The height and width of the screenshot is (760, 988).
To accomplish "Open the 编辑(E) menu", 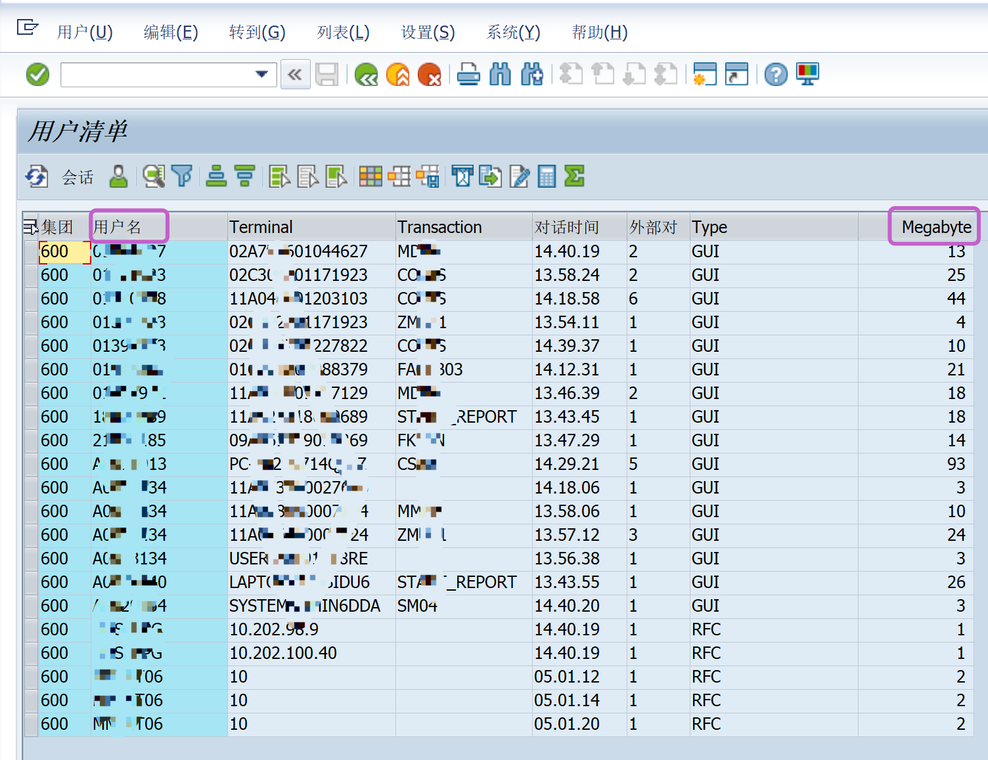I will pos(171,32).
